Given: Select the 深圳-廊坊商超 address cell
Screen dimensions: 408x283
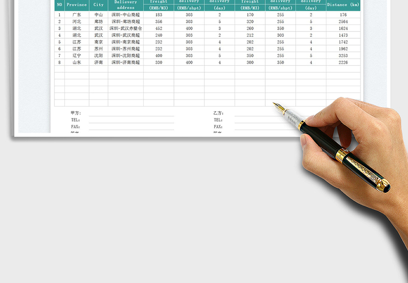Looking at the screenshot, I should [x=125, y=22].
